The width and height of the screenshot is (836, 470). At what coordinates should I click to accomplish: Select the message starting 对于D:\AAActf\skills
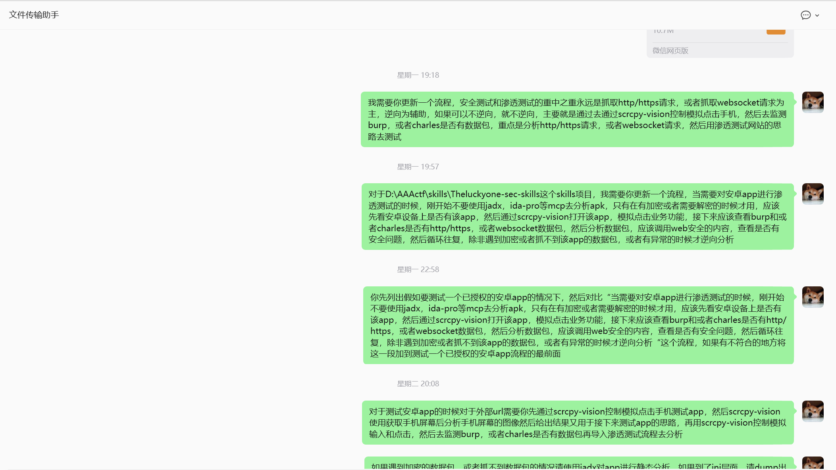coord(578,217)
